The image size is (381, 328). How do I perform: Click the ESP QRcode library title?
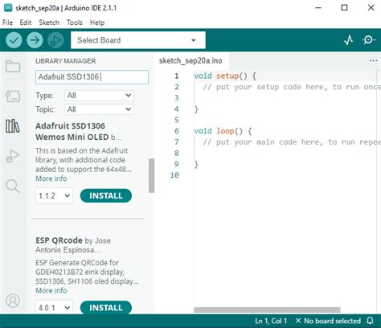tap(59, 240)
